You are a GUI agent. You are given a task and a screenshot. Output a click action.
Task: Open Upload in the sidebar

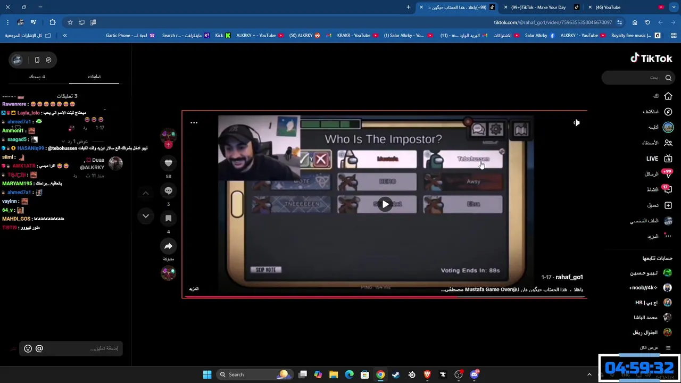(660, 205)
